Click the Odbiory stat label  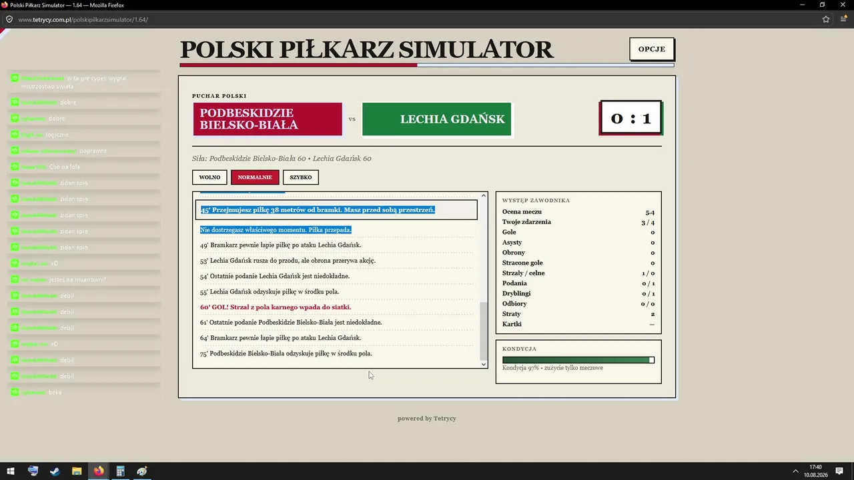(514, 304)
